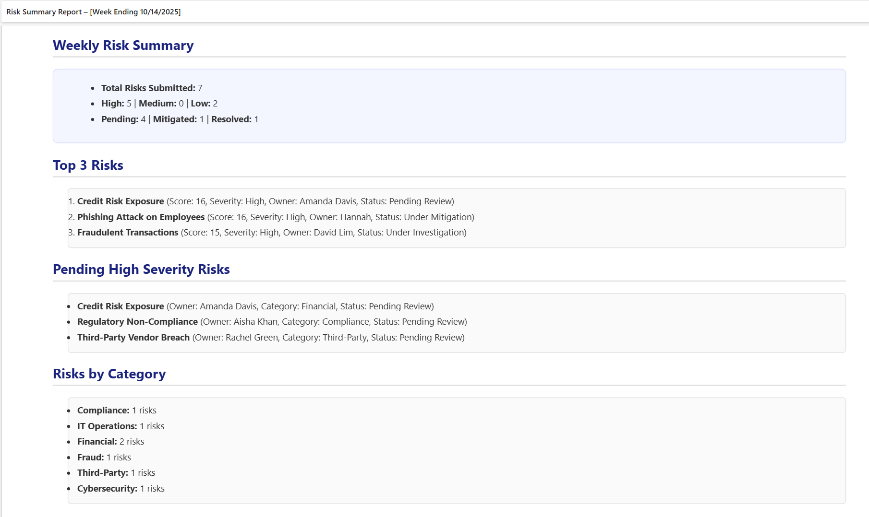Select Credit Risk Exposure in pending risks list
869x517 pixels.
click(x=121, y=306)
